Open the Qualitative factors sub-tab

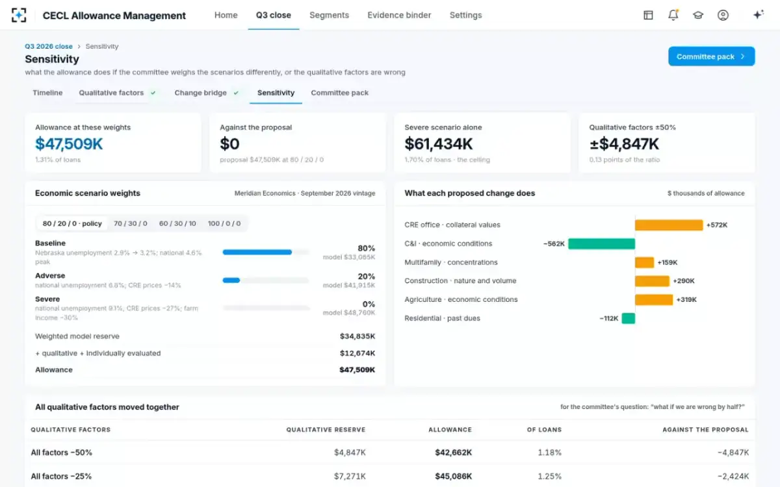[118, 93]
